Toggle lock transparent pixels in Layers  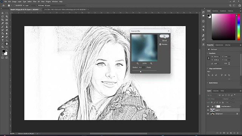tap(212, 102)
